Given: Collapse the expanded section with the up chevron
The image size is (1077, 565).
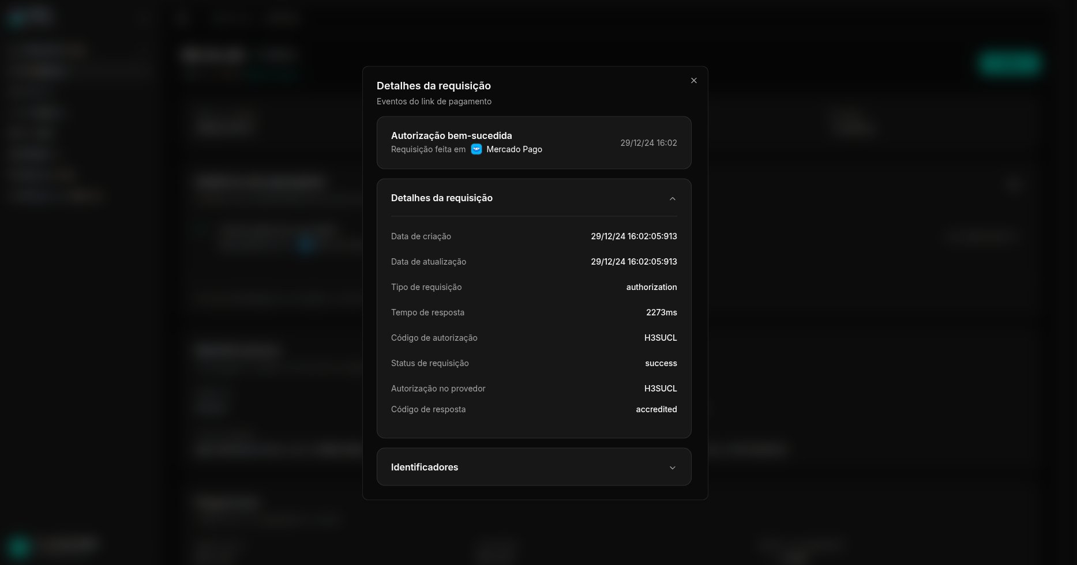Looking at the screenshot, I should 672,198.
